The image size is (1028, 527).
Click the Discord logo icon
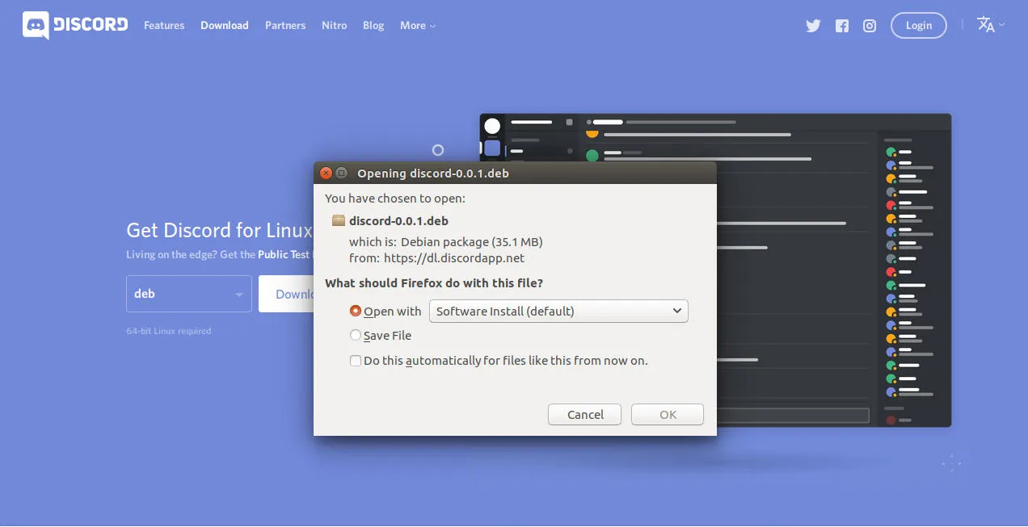pyautogui.click(x=35, y=25)
